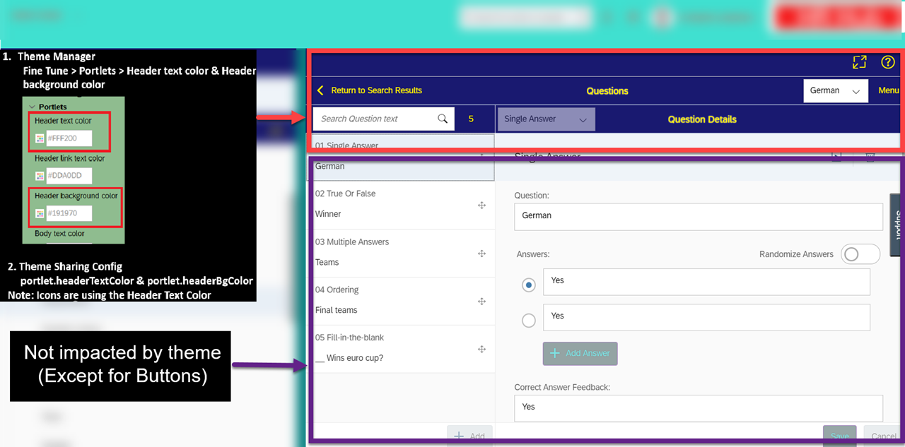Toggle the Randomize Answers switch
The image size is (905, 447).
(x=860, y=254)
